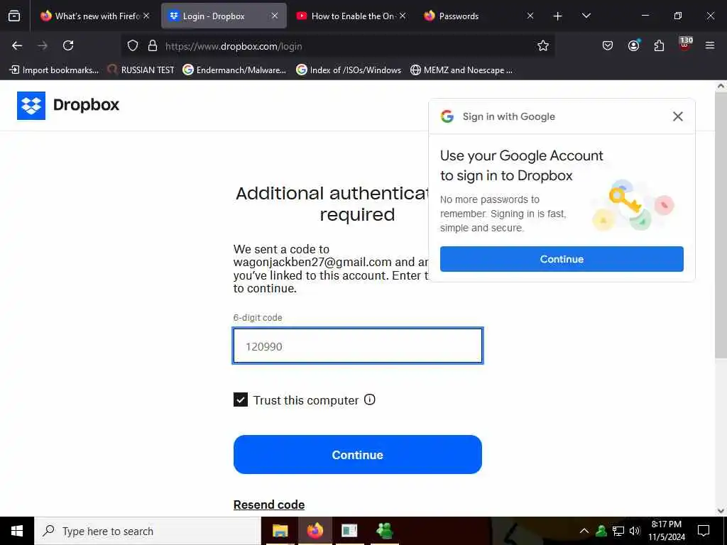Open Firefox View in the tab bar

click(14, 16)
